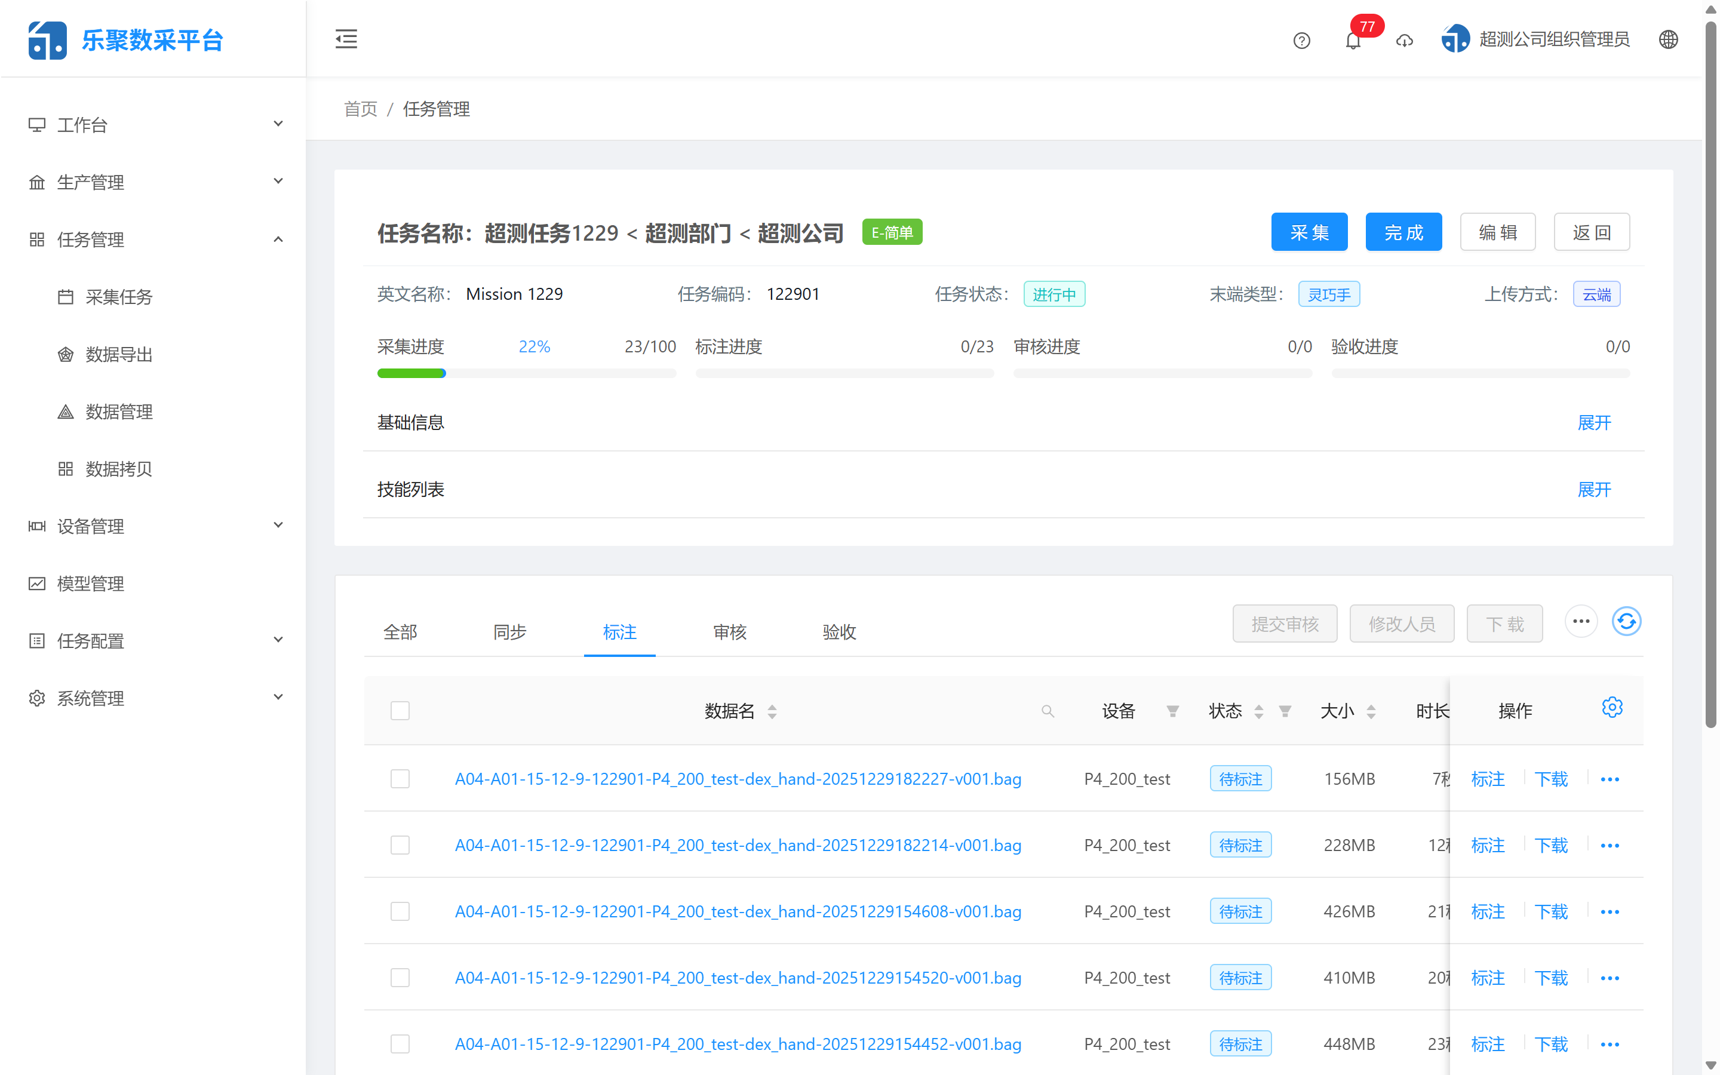Check the row for file ending 182227-v001.bag
Image resolution: width=1720 pixels, height=1075 pixels.
click(x=400, y=779)
